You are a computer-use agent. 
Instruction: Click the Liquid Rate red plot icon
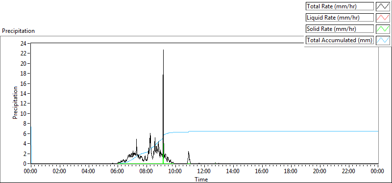click(x=383, y=18)
